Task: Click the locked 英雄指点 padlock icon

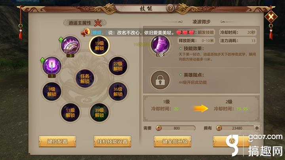Action: (x=160, y=80)
